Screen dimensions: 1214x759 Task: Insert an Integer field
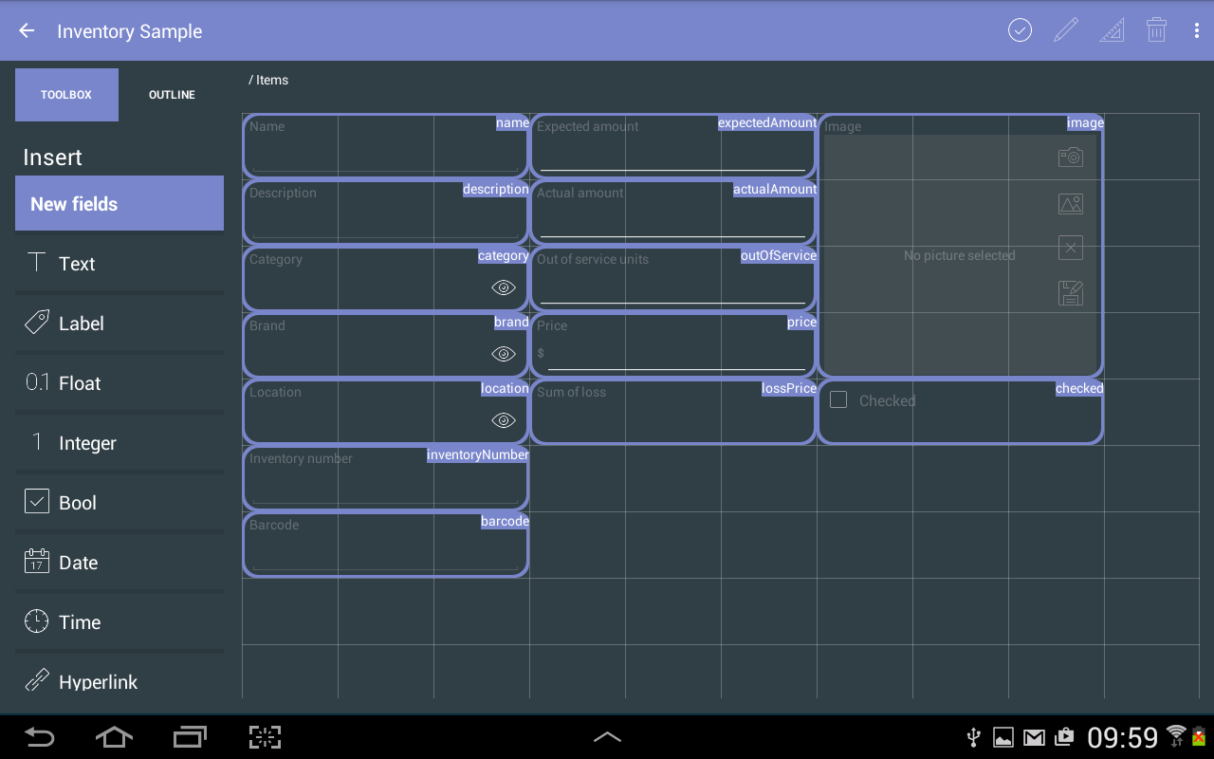120,442
